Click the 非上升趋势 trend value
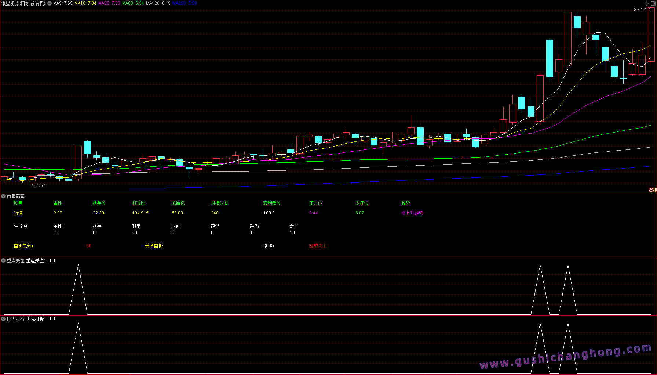The image size is (657, 375). [412, 213]
